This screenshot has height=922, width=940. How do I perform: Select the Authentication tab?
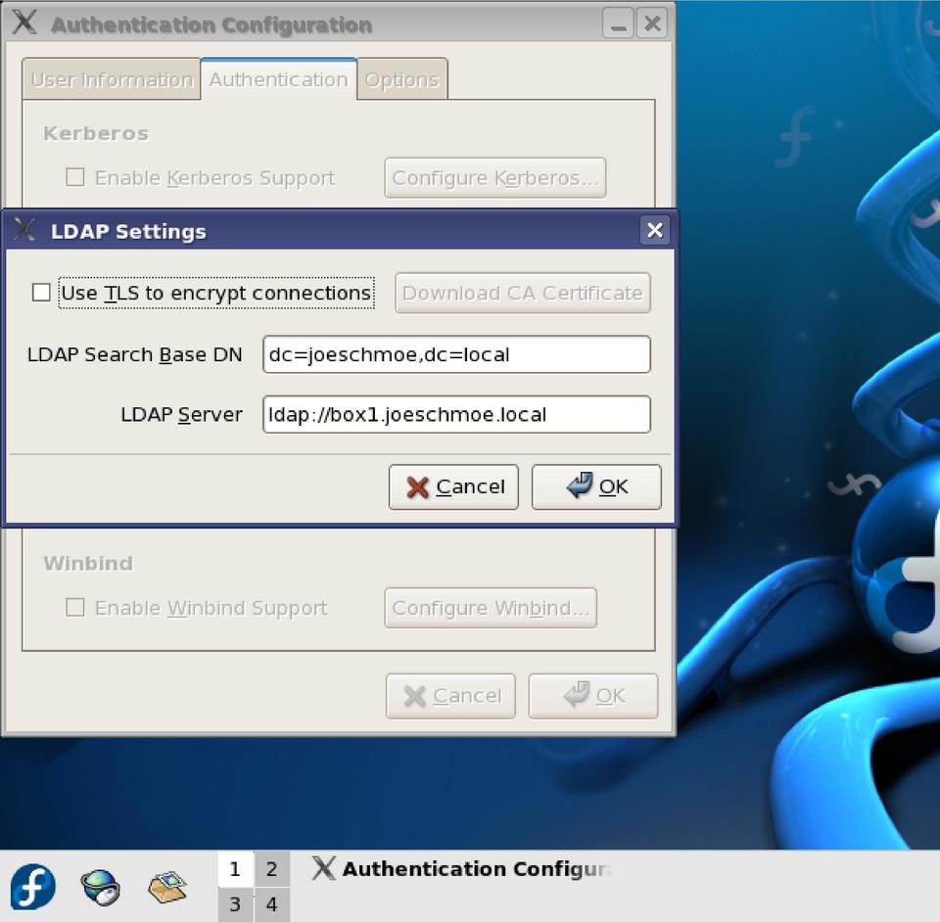278,79
